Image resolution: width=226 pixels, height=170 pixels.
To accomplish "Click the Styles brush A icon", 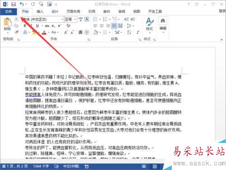I will (150, 21).
